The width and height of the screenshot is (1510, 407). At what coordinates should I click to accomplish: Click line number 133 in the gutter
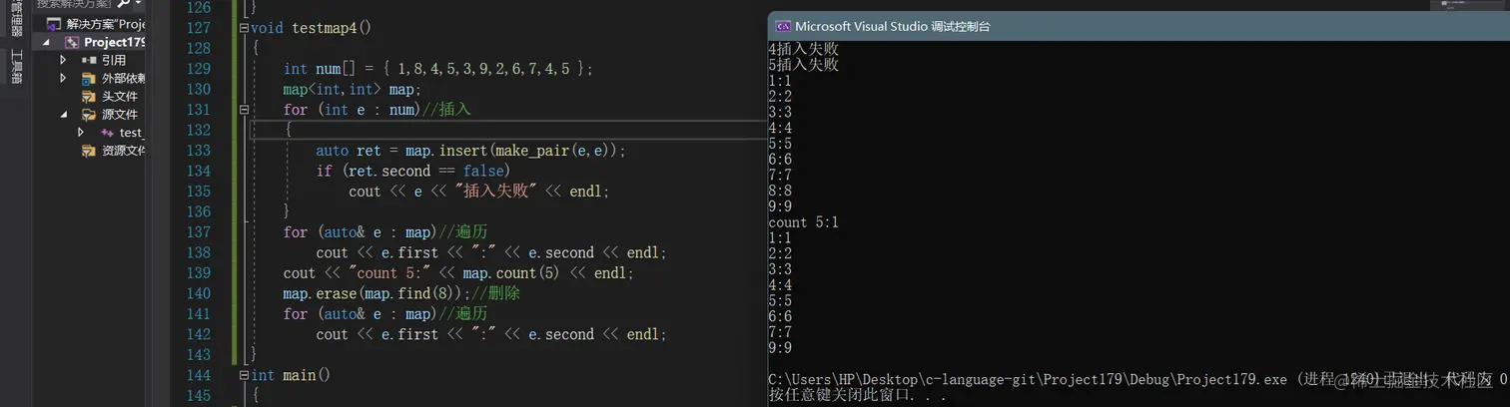click(199, 151)
